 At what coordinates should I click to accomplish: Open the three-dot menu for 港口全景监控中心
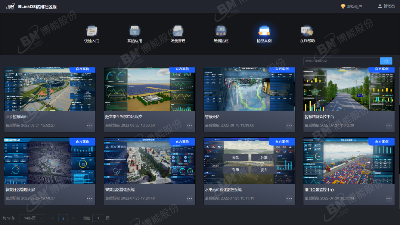[389, 199]
